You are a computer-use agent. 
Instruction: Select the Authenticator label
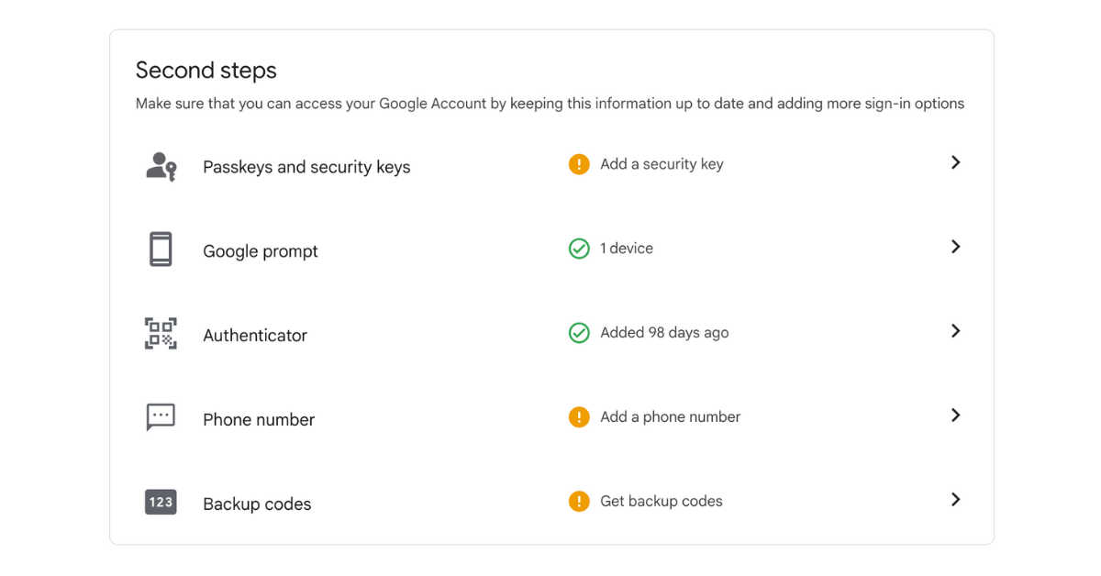(255, 336)
